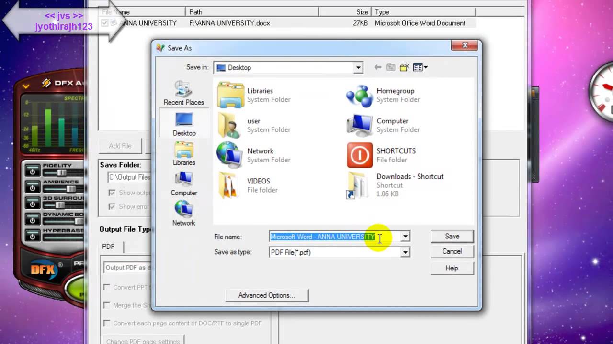Toggle the DFX Fidelity power button
613x344 pixels.
point(32,172)
